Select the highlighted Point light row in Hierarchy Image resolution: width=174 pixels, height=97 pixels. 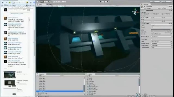60,91
